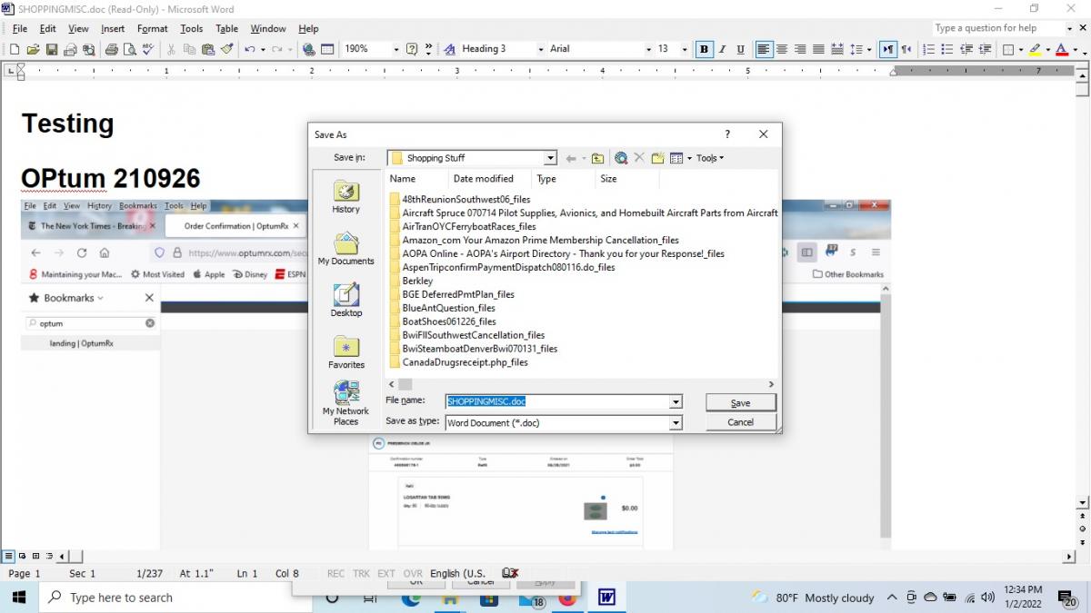Open the Insert menu
The height and width of the screenshot is (613, 1091).
[x=113, y=28]
